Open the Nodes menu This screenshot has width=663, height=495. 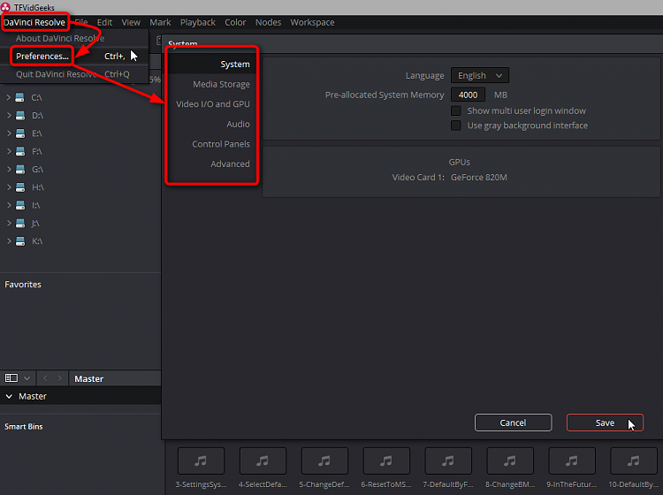268,22
